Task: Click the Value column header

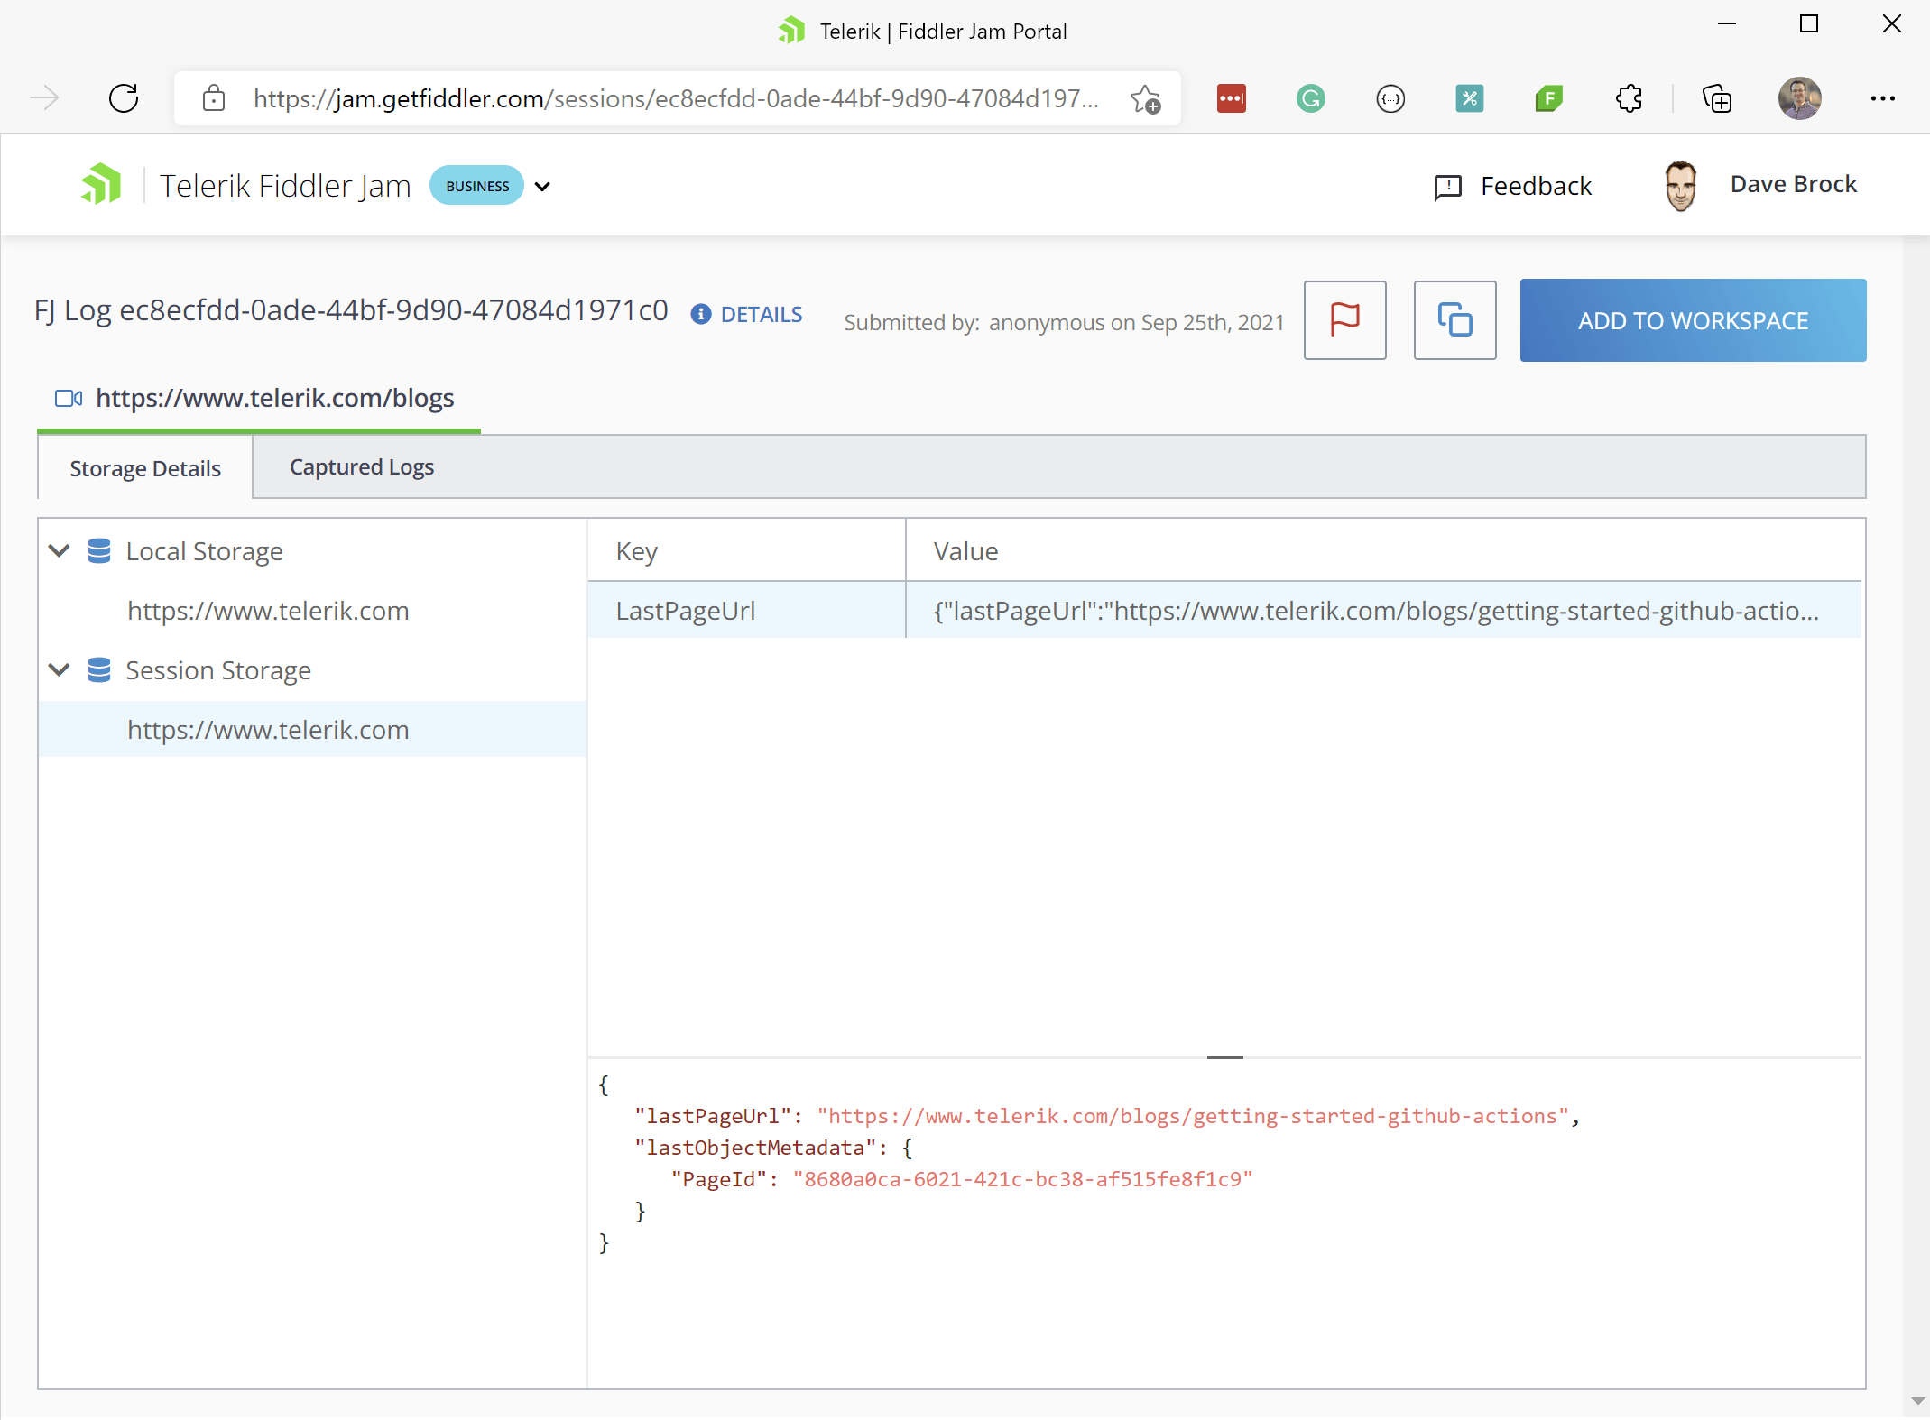Action: pyautogui.click(x=1384, y=551)
